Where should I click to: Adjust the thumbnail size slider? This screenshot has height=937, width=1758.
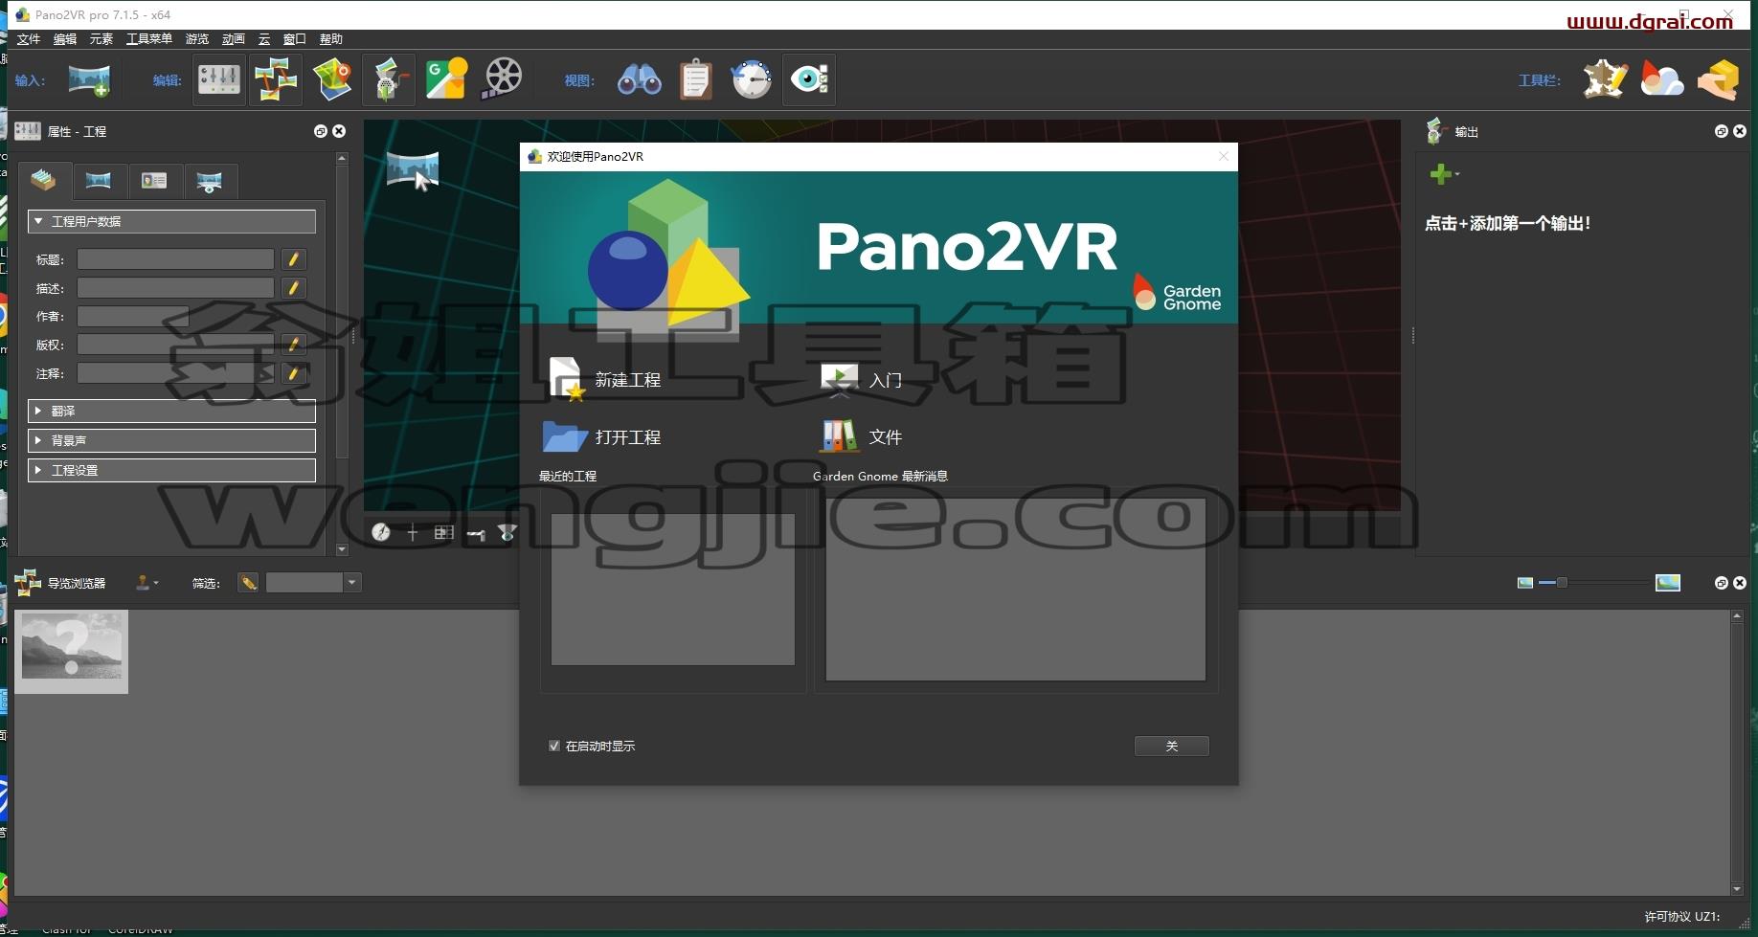tap(1561, 582)
